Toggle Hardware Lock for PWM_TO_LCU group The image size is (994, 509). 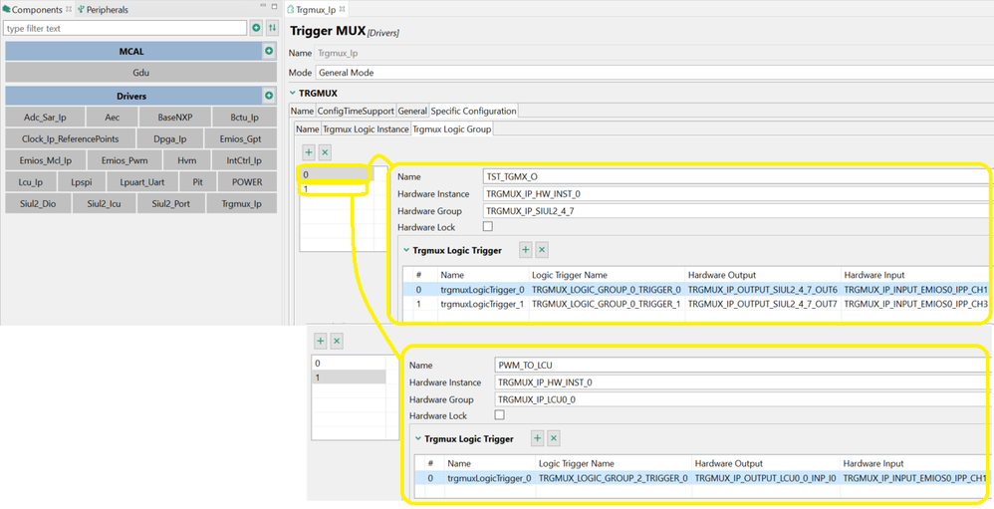pyautogui.click(x=500, y=414)
